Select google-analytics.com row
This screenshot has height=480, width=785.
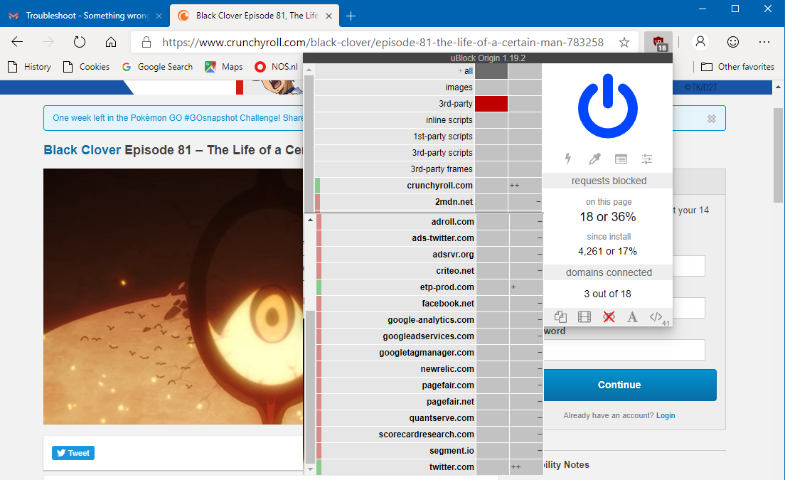coord(395,320)
